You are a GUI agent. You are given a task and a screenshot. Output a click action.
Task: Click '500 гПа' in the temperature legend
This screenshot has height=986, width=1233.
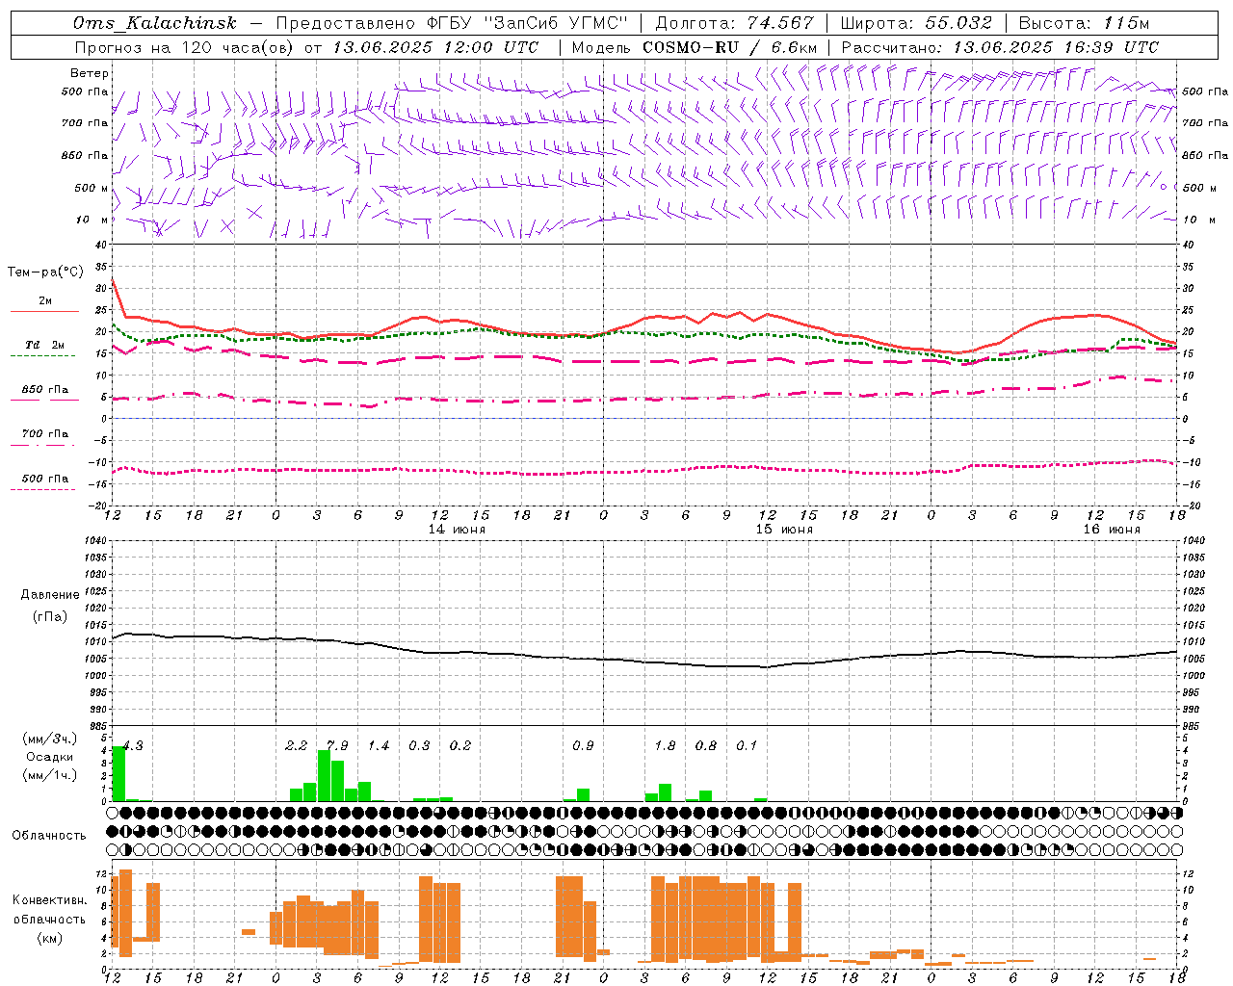(x=45, y=479)
